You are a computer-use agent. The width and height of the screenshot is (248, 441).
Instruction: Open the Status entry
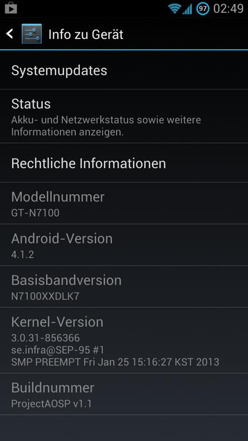click(124, 117)
